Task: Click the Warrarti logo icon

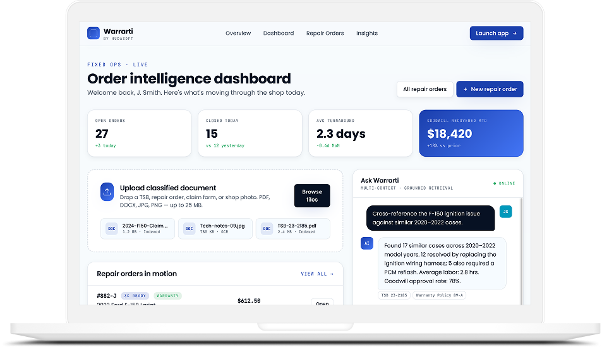Action: 93,33
